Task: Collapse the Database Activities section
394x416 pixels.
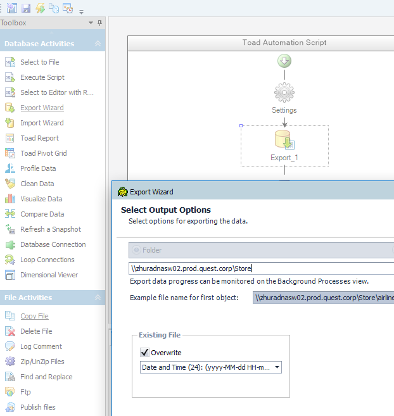Action: [98, 44]
